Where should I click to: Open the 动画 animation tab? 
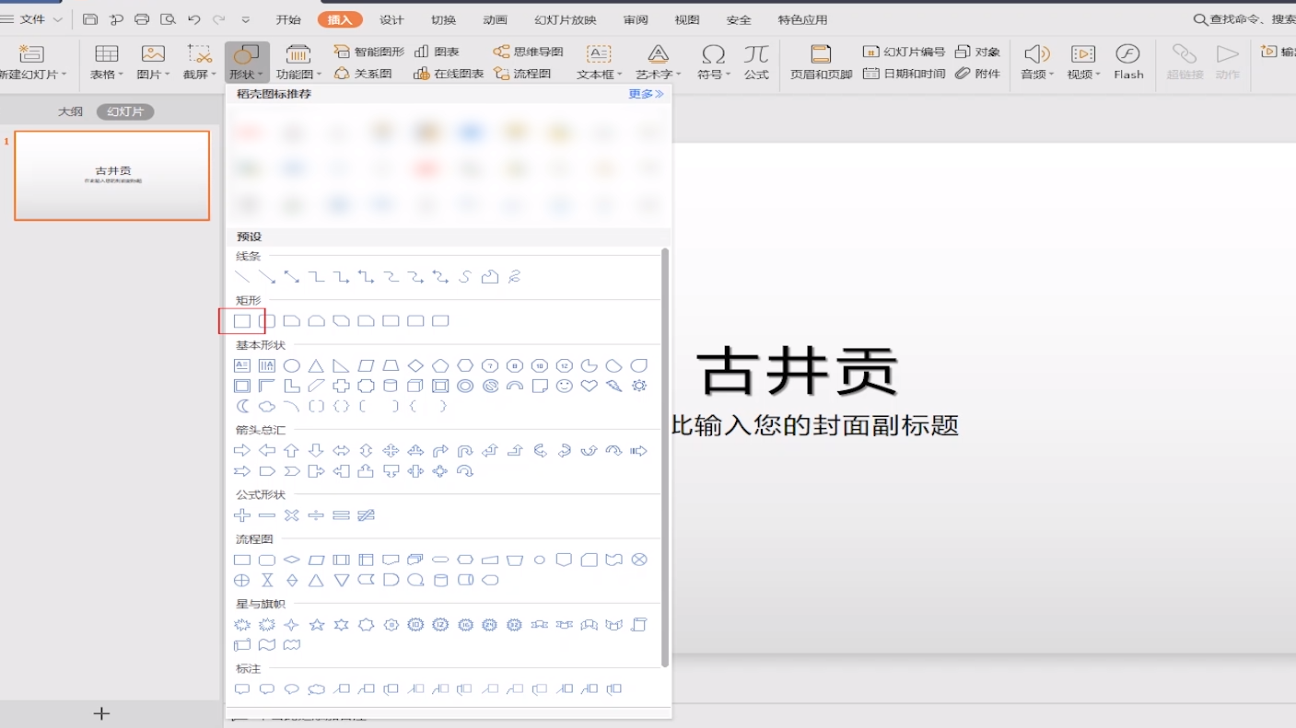click(x=495, y=19)
